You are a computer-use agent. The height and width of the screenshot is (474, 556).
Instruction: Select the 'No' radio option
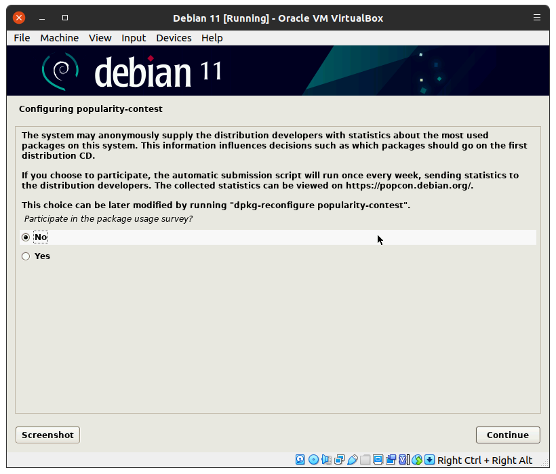point(26,237)
